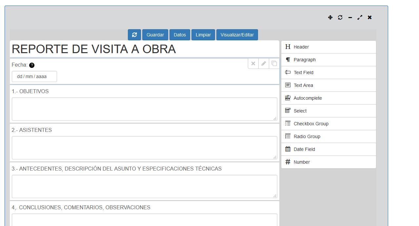Add a Radio Group element
The width and height of the screenshot is (419, 226).
click(x=329, y=136)
